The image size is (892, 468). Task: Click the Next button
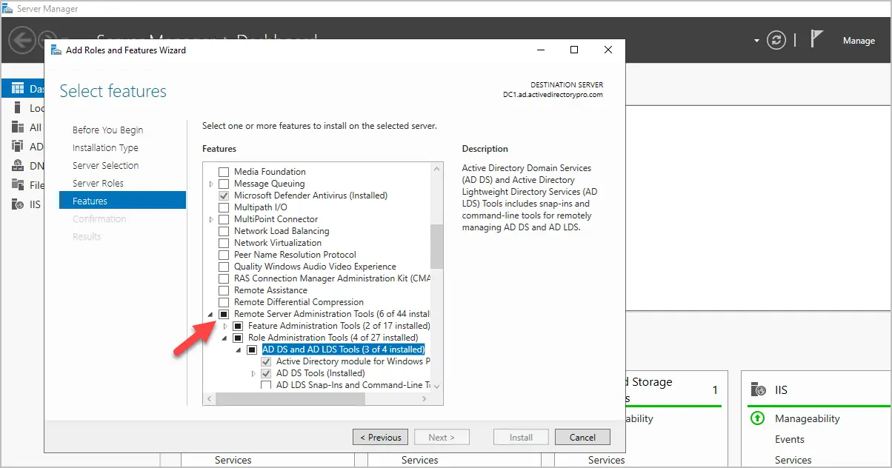click(x=442, y=437)
